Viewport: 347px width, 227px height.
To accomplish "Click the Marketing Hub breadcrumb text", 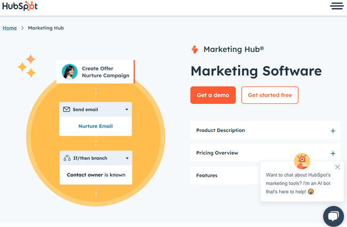I will (x=46, y=28).
